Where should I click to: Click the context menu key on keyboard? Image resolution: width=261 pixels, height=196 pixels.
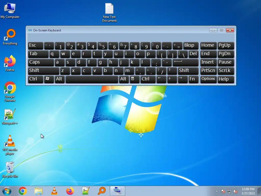(x=135, y=80)
